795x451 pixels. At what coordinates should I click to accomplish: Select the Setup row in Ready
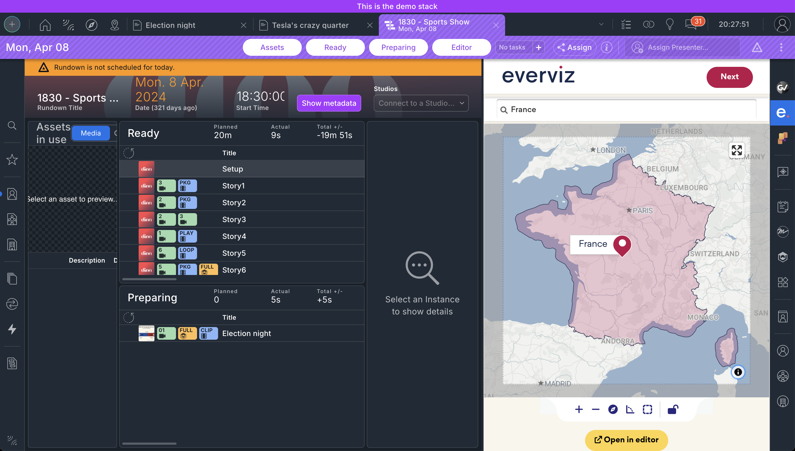tap(242, 169)
